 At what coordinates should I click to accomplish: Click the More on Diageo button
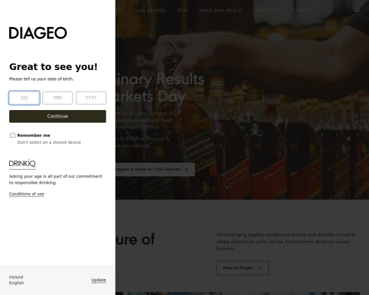point(242,268)
